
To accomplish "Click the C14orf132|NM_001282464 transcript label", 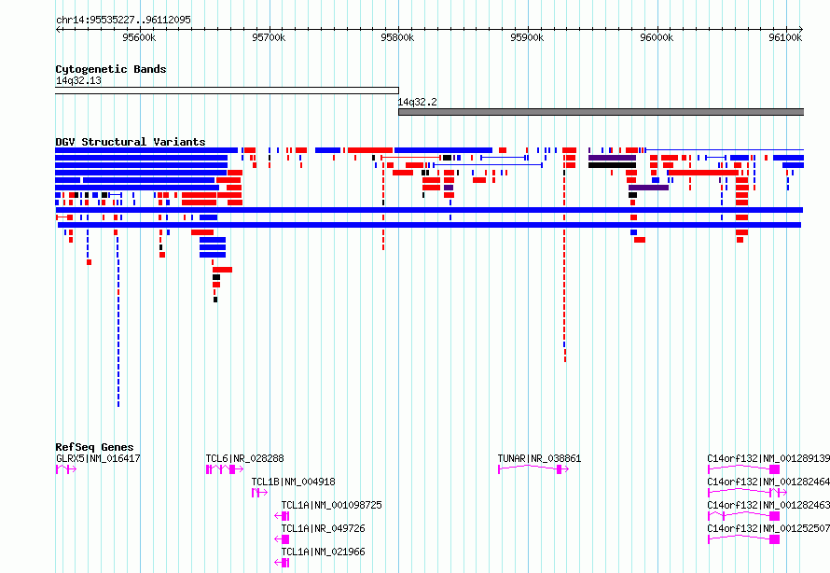I will pyautogui.click(x=768, y=482).
